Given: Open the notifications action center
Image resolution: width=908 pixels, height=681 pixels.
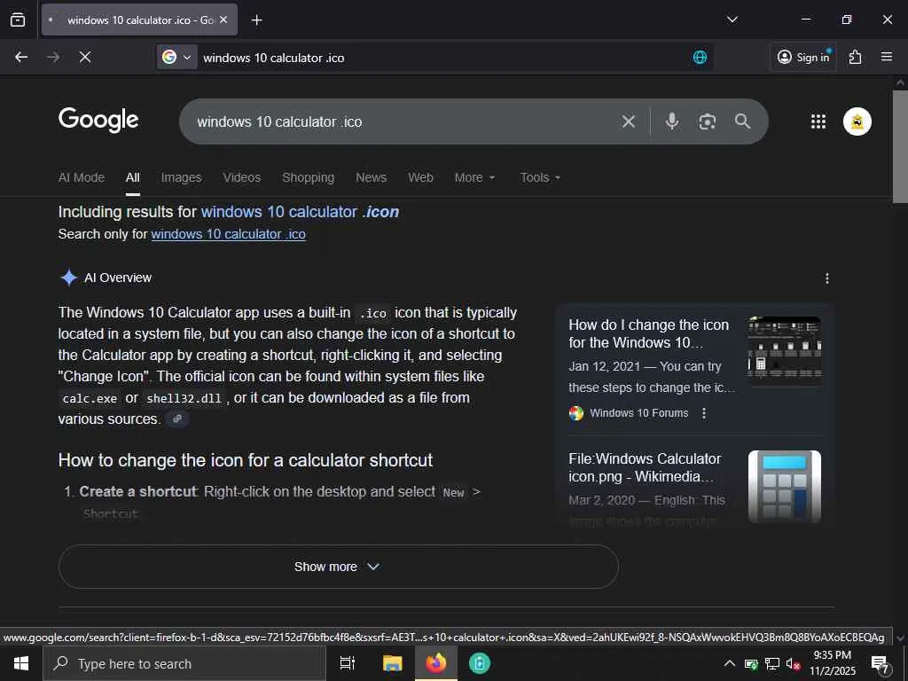Looking at the screenshot, I should (x=881, y=665).
